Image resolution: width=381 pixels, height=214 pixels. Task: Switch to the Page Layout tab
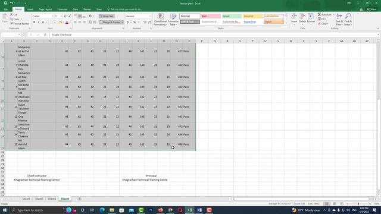pos(45,10)
